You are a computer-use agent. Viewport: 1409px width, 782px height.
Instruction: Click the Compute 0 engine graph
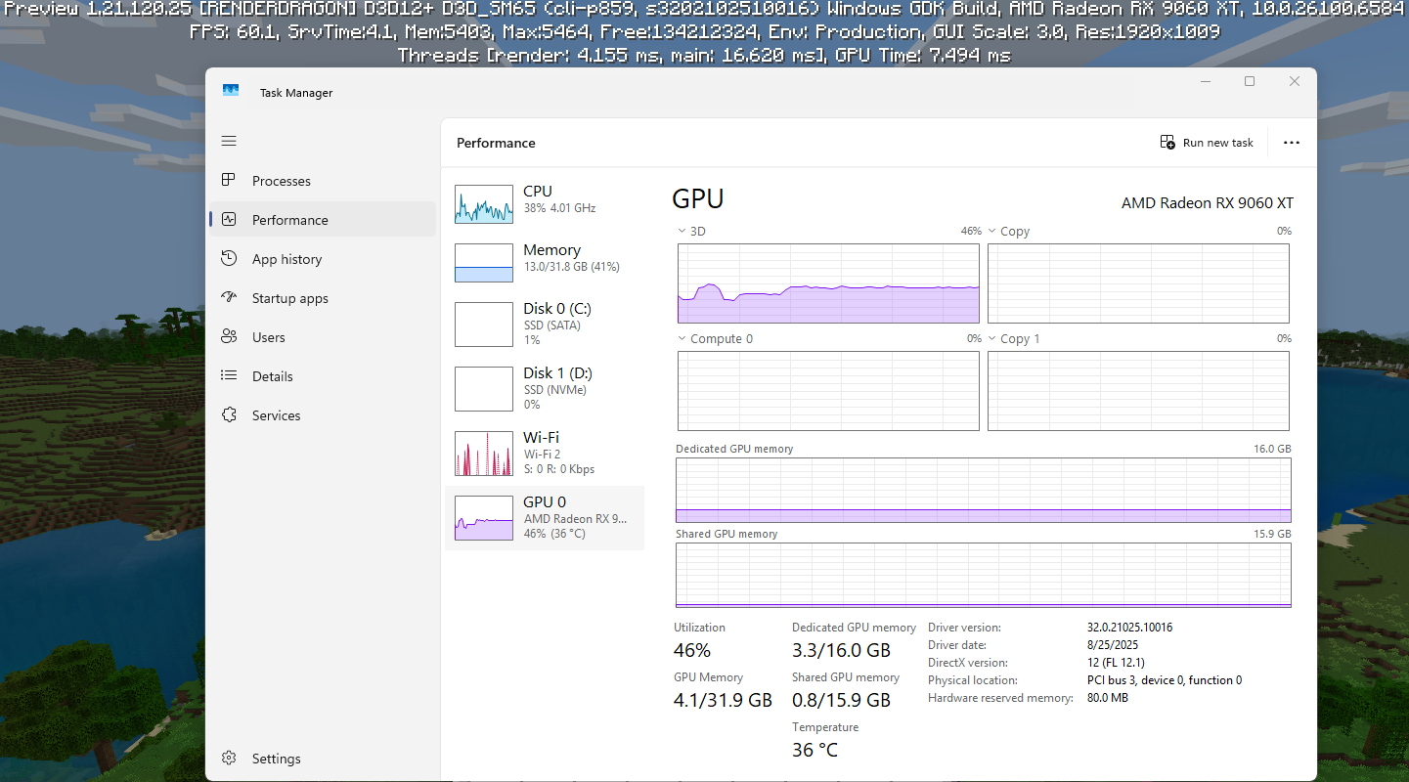pos(828,391)
